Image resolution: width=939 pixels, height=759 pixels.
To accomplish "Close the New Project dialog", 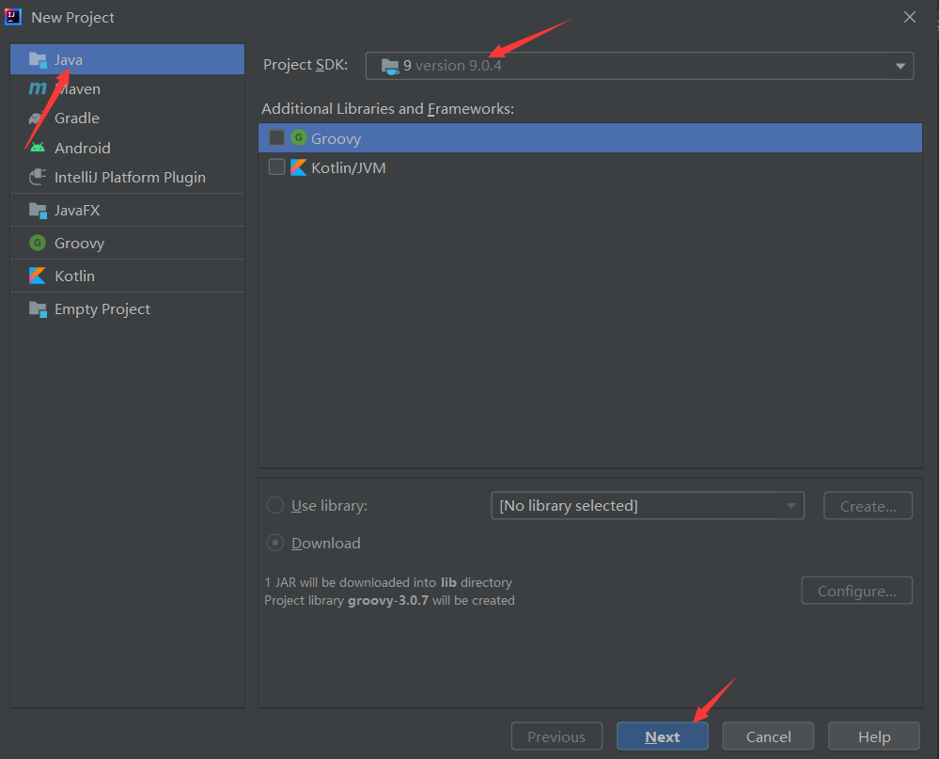I will tap(909, 17).
